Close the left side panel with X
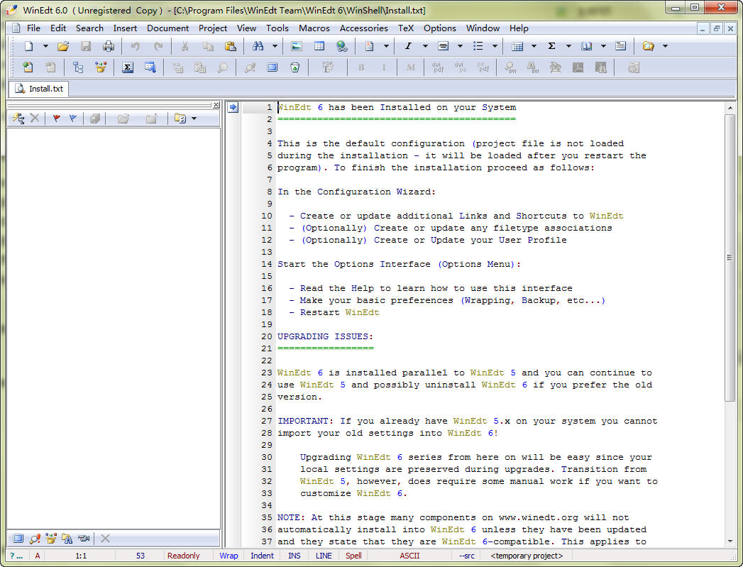The height and width of the screenshot is (567, 743). [x=216, y=105]
